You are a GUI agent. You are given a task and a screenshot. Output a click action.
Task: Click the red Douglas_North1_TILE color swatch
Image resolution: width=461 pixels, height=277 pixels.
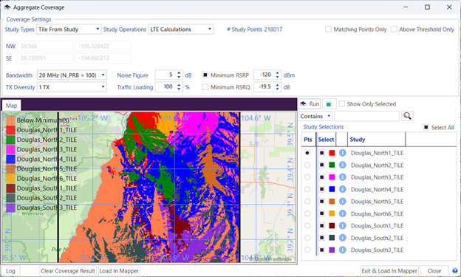tap(332, 153)
